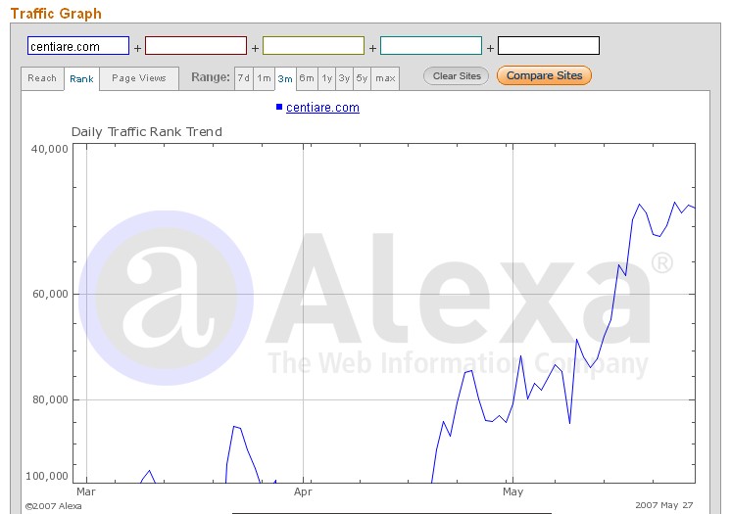Click the black-bordered fifth site field
The image size is (731, 514).
pyautogui.click(x=549, y=46)
